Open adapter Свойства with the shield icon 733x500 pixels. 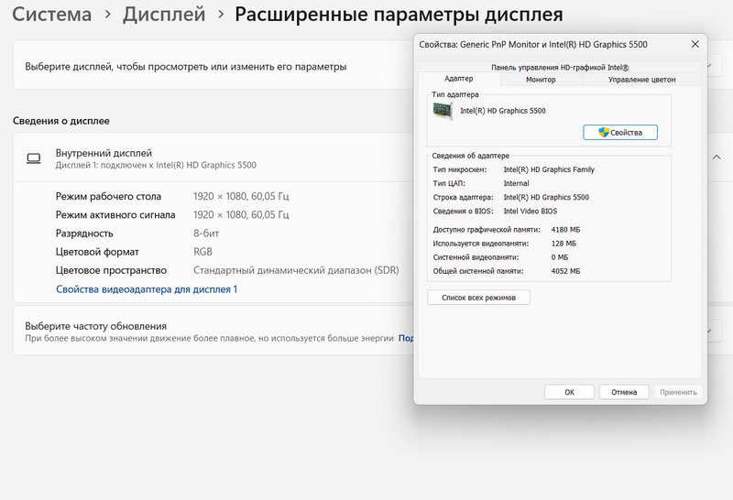(619, 133)
